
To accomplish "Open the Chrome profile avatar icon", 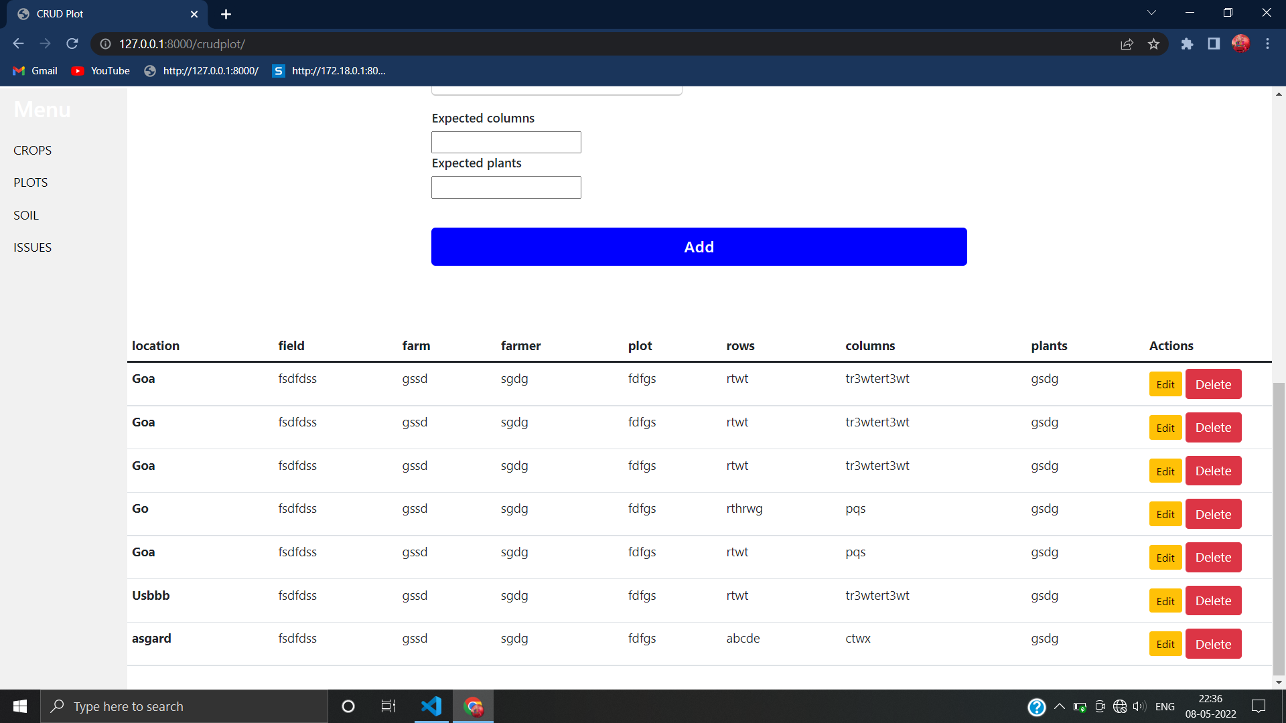I will click(x=1241, y=44).
